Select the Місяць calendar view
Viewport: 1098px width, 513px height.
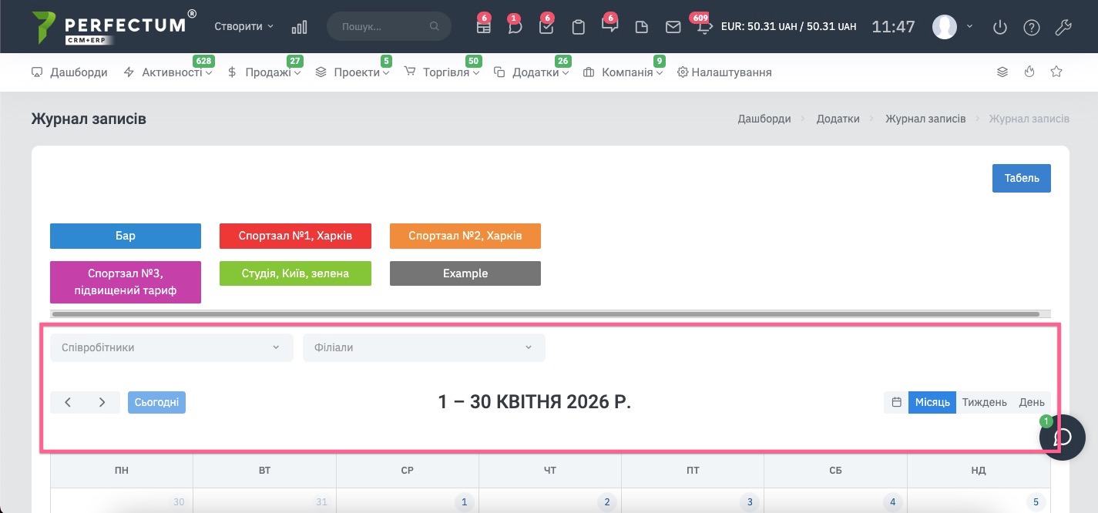932,402
